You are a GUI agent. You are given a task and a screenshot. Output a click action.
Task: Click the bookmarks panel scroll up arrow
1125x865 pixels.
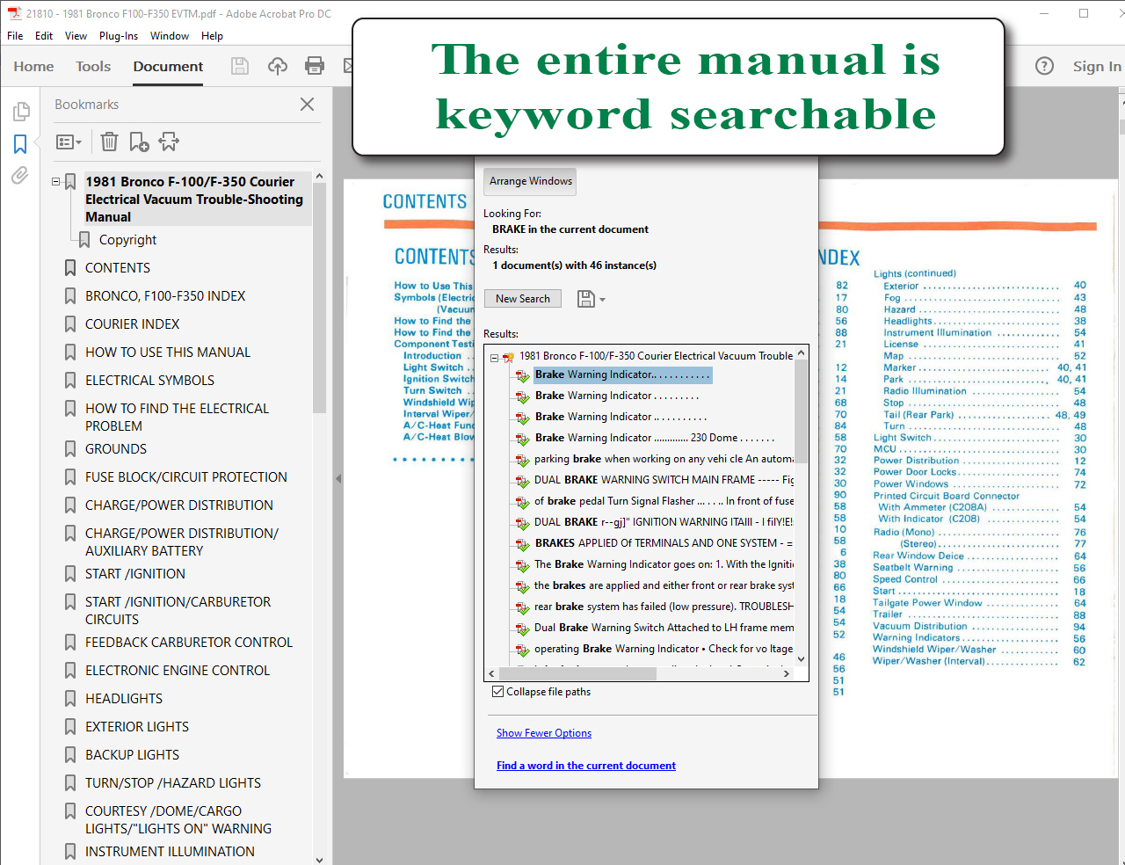(x=319, y=177)
